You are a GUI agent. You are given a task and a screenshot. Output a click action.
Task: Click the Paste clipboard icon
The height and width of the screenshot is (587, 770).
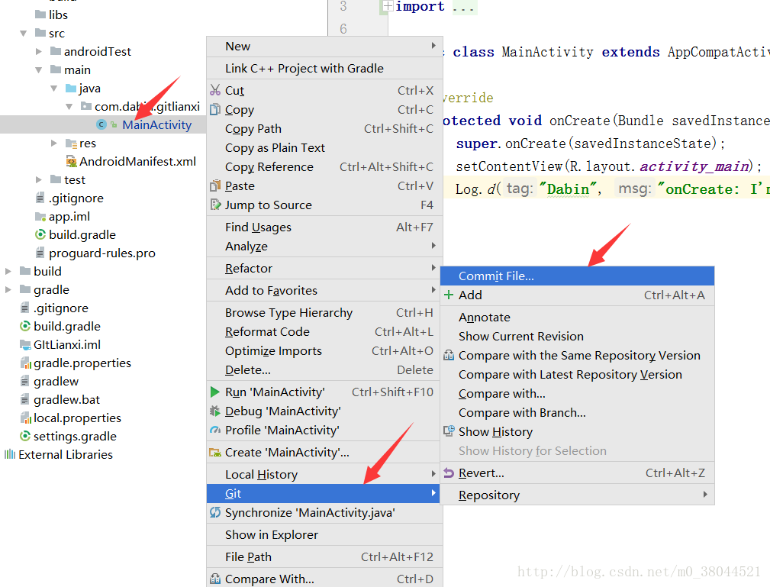[x=215, y=185]
